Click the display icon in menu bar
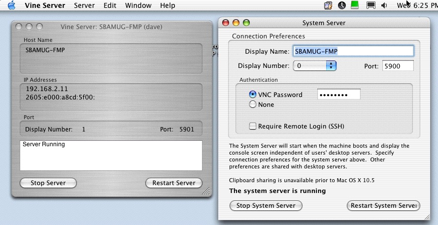438x225 pixels. tap(371, 5)
